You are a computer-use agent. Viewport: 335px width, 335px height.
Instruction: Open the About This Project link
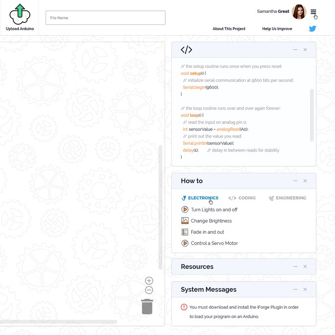tap(229, 29)
